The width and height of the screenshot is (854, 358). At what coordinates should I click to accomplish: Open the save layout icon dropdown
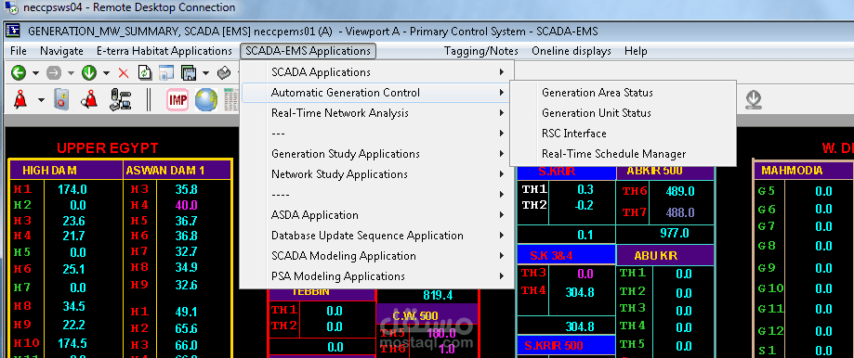tap(205, 72)
